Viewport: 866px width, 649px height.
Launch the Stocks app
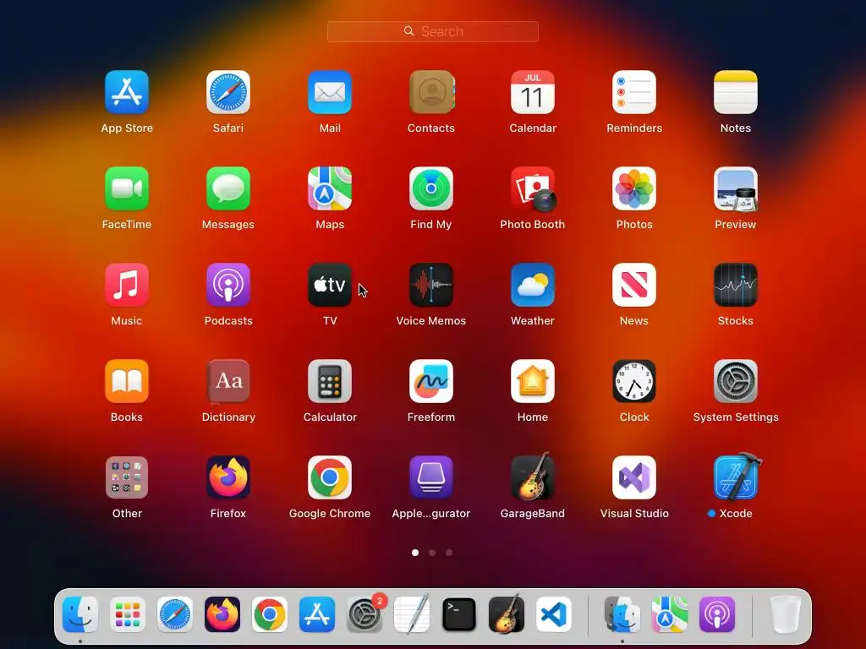click(x=736, y=285)
